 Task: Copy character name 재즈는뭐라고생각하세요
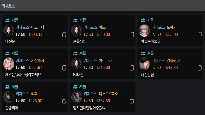(64, 68)
